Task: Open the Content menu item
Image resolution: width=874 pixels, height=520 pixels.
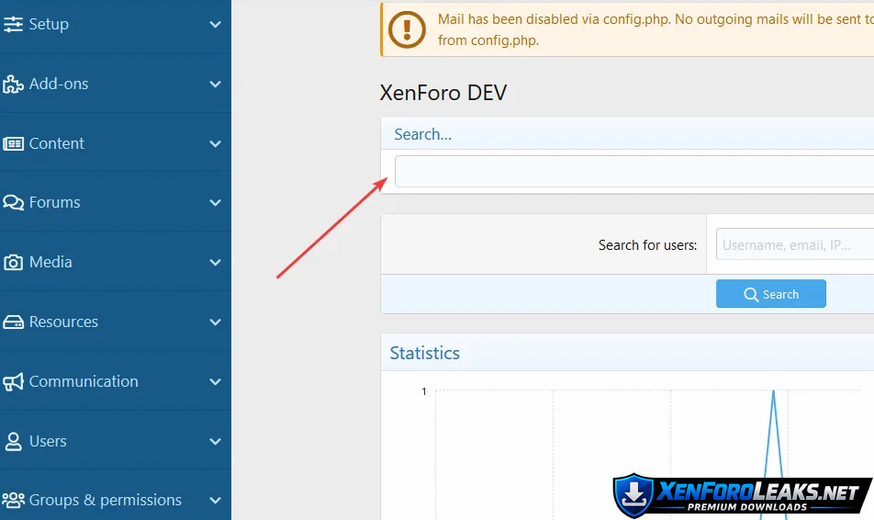Action: (57, 143)
